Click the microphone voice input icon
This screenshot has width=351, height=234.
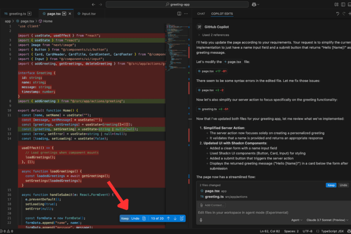coord(201,220)
